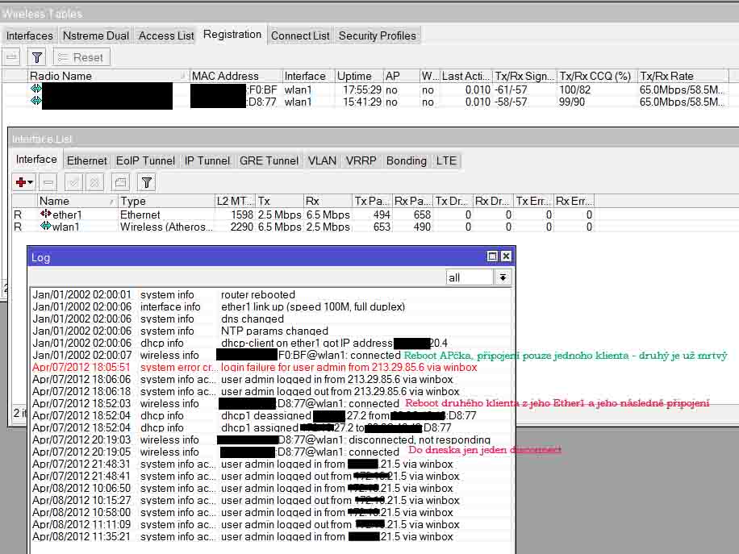This screenshot has height=554, width=739.
Task: Select the 'ether1 link up' log entry
Action: [x=271, y=307]
